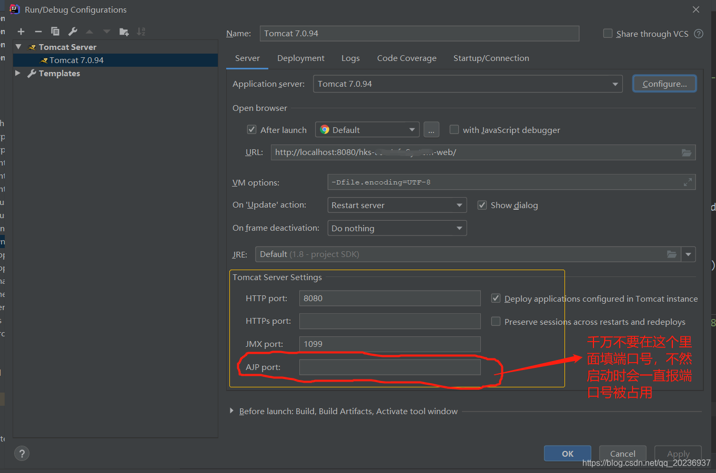Select Tomcat 7.0.94 configuration in tree

pyautogui.click(x=115, y=60)
